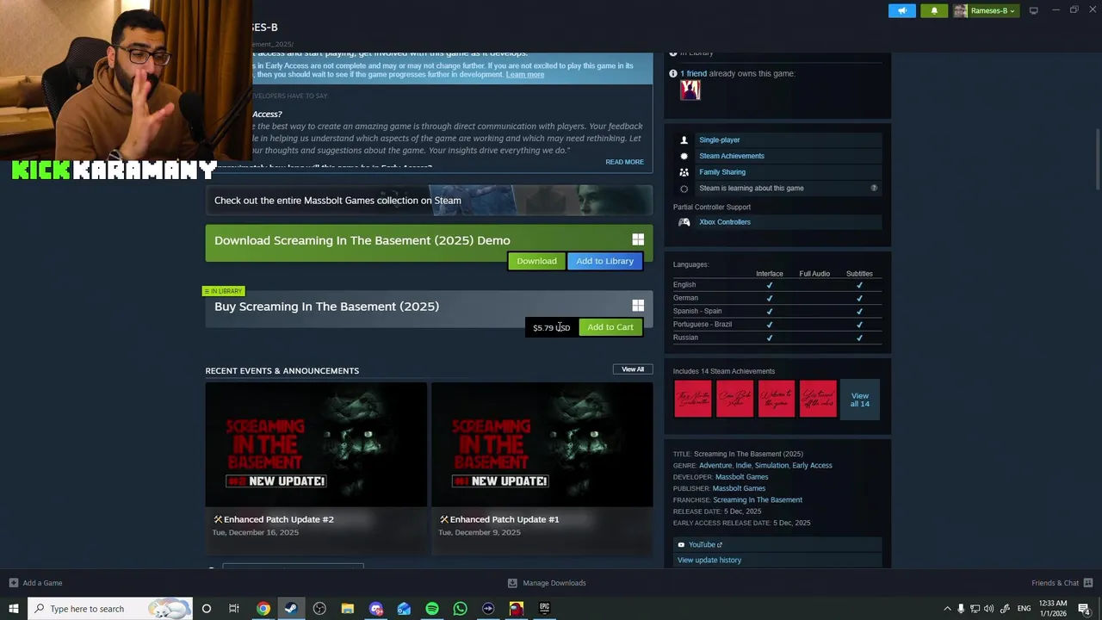Open the Single-player category link

tap(719, 139)
